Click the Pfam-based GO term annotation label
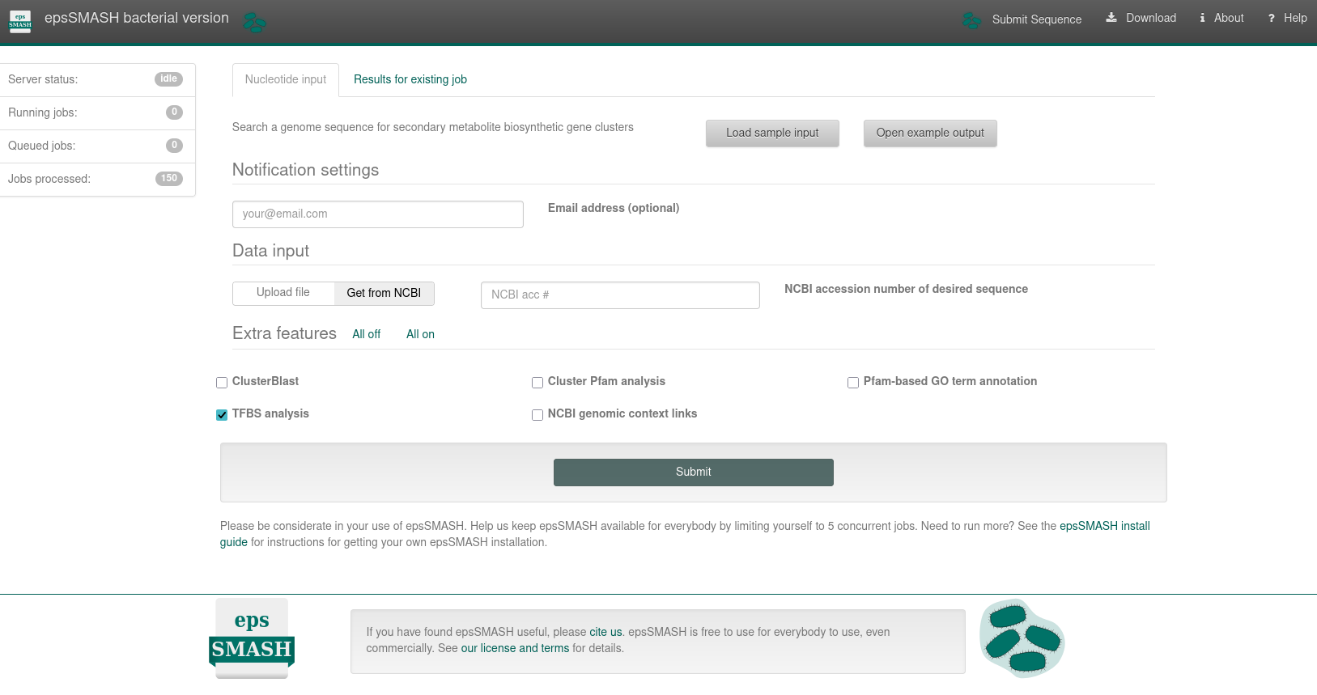 [x=950, y=381]
